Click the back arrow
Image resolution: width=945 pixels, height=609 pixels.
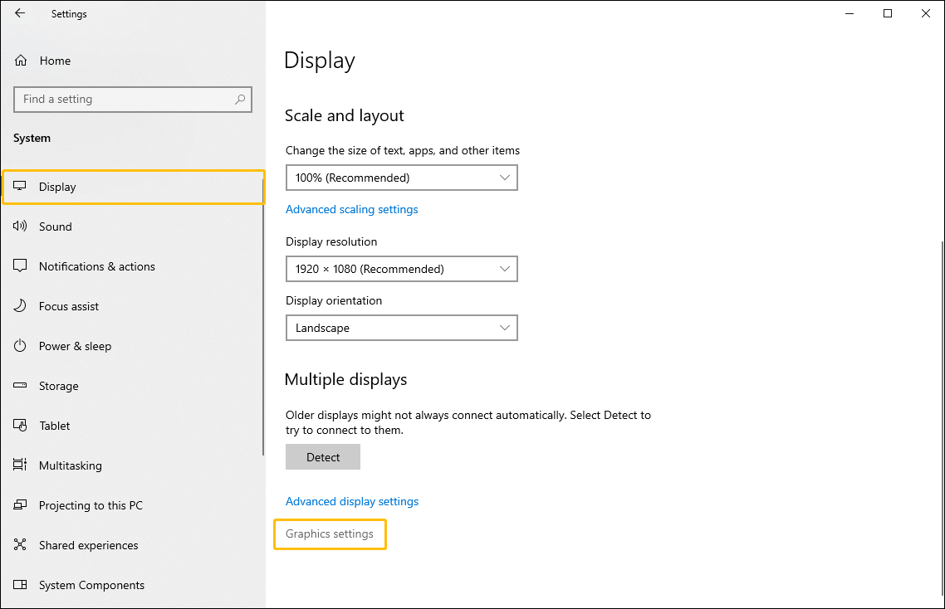point(20,13)
